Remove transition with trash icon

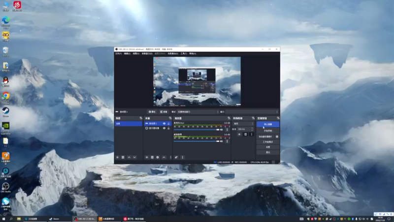click(x=245, y=134)
